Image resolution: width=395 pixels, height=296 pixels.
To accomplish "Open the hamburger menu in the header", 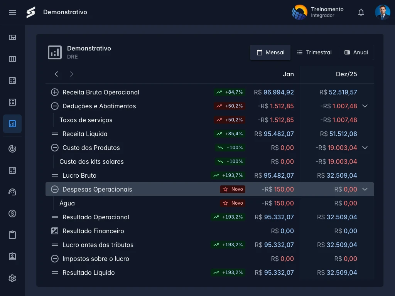I will 12,12.
